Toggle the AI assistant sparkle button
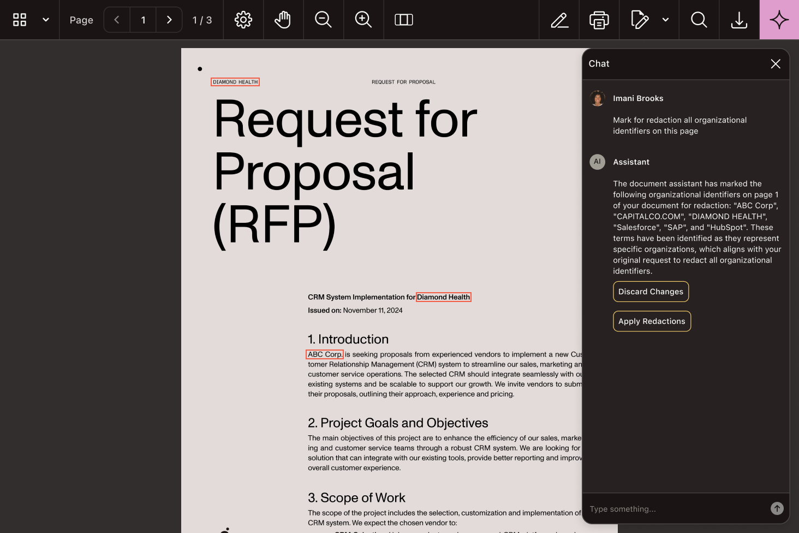Screen dimensions: 799x533 click(x=779, y=20)
